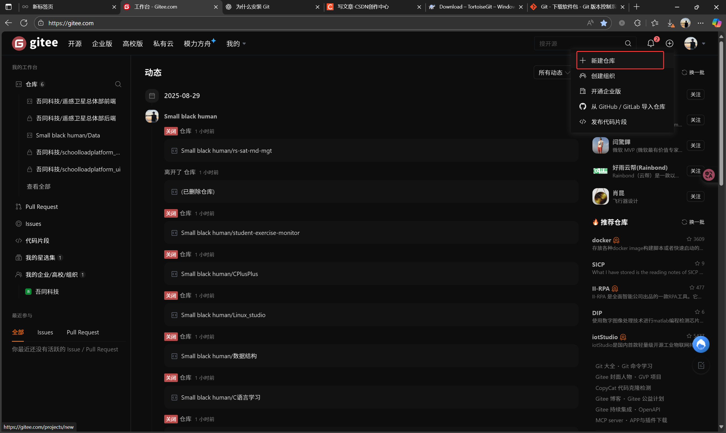Switch to Download – TortoiseGit browser tab
Image resolution: width=726 pixels, height=433 pixels.
pos(476,7)
